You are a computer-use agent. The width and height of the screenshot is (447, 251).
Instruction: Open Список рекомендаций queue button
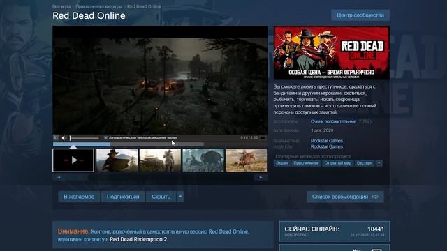click(x=345, y=197)
